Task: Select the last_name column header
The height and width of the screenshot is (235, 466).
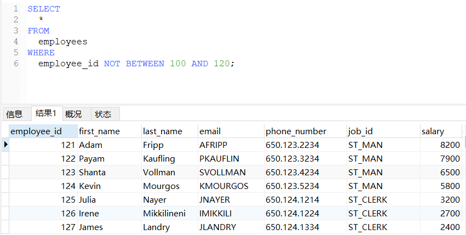Action: click(x=163, y=131)
